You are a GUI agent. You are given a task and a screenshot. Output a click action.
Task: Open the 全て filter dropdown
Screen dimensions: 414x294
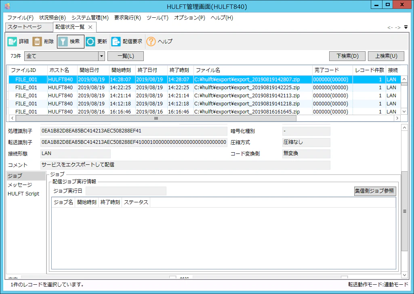click(101, 56)
